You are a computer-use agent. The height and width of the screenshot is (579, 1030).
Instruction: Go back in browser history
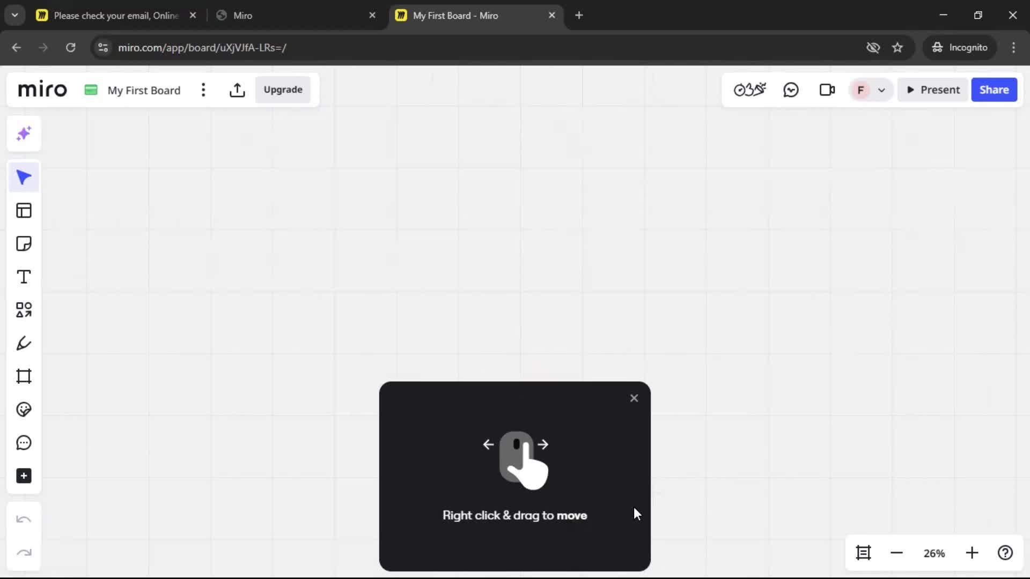(x=16, y=48)
